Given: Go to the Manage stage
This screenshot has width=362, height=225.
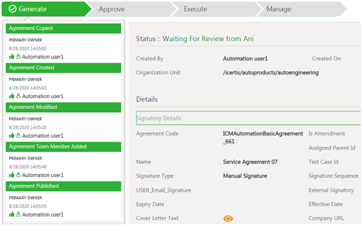Looking at the screenshot, I should click(x=279, y=9).
